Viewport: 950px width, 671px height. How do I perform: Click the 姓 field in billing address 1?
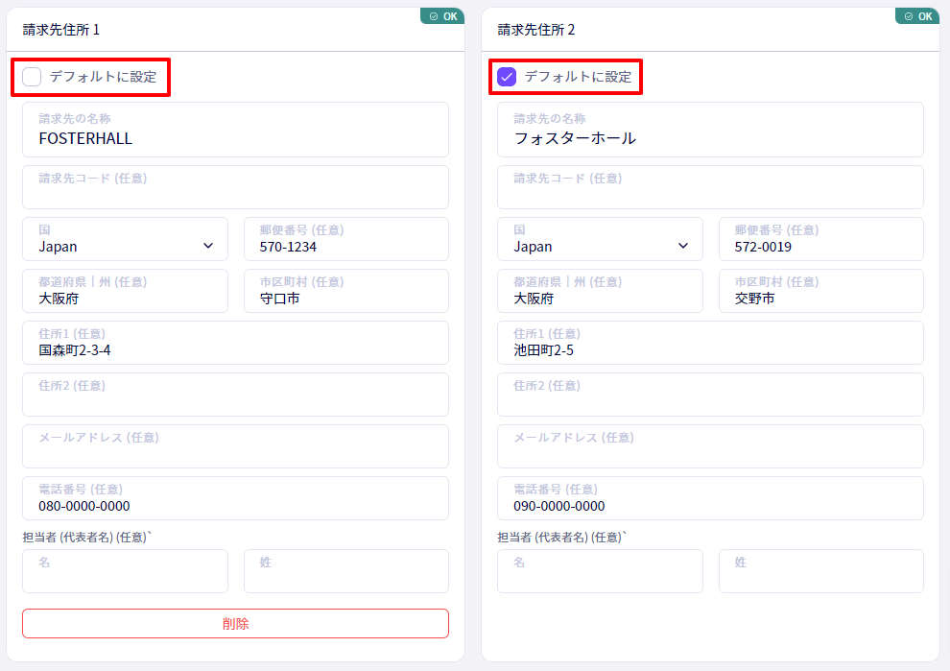(x=346, y=571)
